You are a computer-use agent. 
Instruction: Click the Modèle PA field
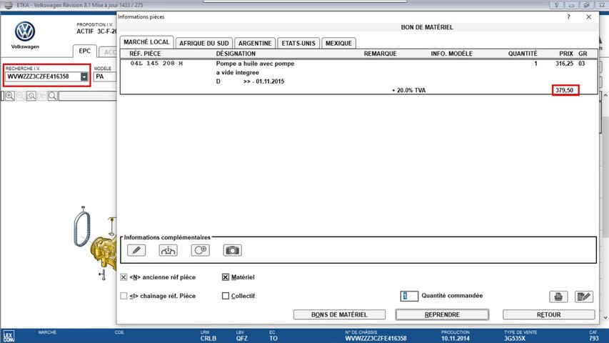105,76
